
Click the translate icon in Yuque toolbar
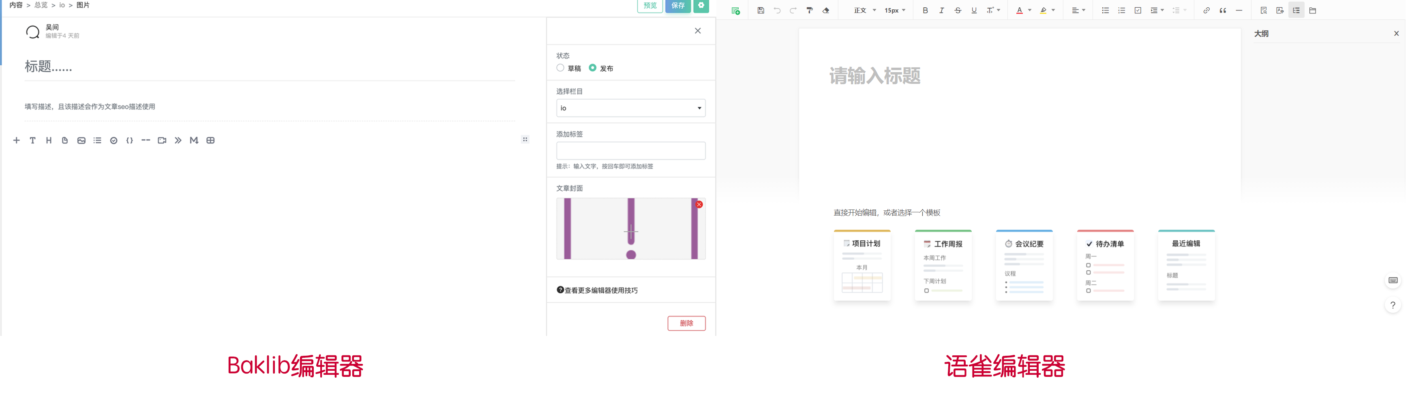pos(1280,11)
